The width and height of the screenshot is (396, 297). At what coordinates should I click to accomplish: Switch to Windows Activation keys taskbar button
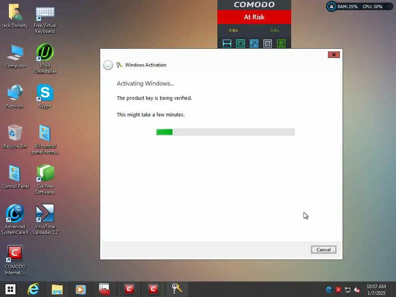coord(176,289)
